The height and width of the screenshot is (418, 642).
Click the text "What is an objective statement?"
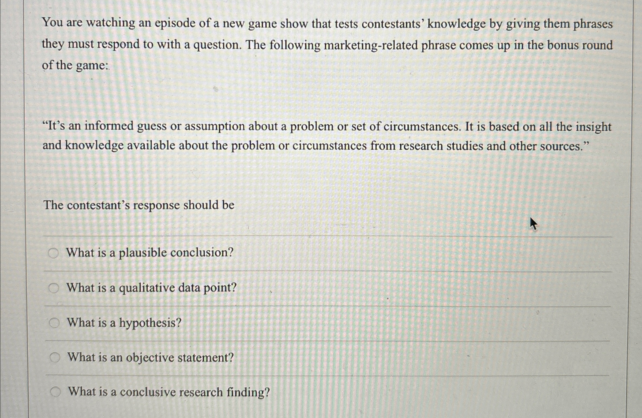[x=149, y=357]
